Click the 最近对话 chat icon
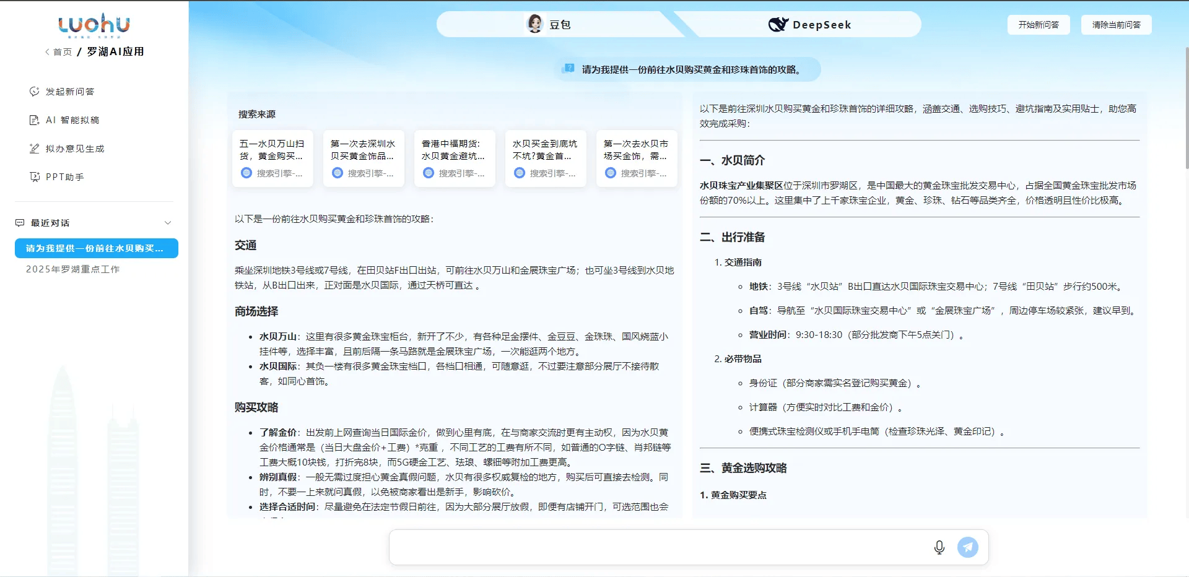The width and height of the screenshot is (1189, 577). point(20,222)
